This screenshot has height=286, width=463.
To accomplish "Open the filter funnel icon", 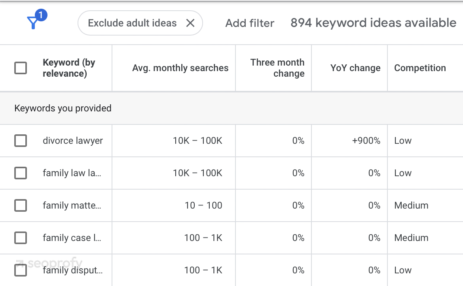I will coord(33,23).
